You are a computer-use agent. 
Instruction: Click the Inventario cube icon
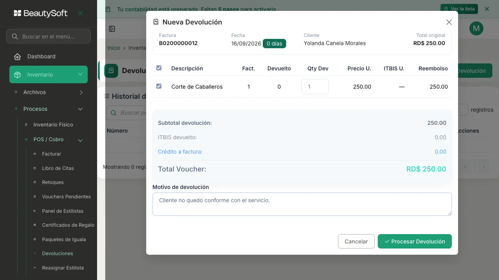[18, 75]
